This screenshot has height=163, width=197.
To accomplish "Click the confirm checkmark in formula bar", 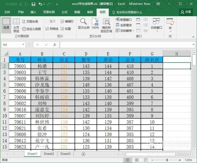I will (46, 45).
